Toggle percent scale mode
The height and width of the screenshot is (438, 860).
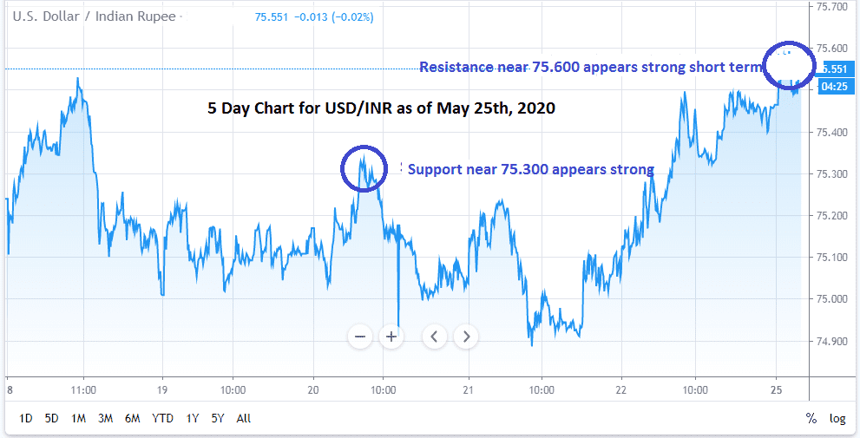tap(811, 418)
